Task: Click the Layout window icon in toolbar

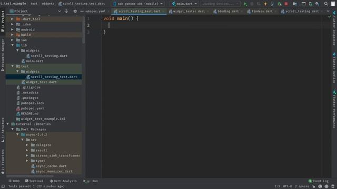Action: 303,4
